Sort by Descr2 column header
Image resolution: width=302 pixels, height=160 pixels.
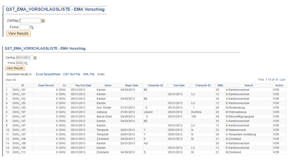pos(249,85)
